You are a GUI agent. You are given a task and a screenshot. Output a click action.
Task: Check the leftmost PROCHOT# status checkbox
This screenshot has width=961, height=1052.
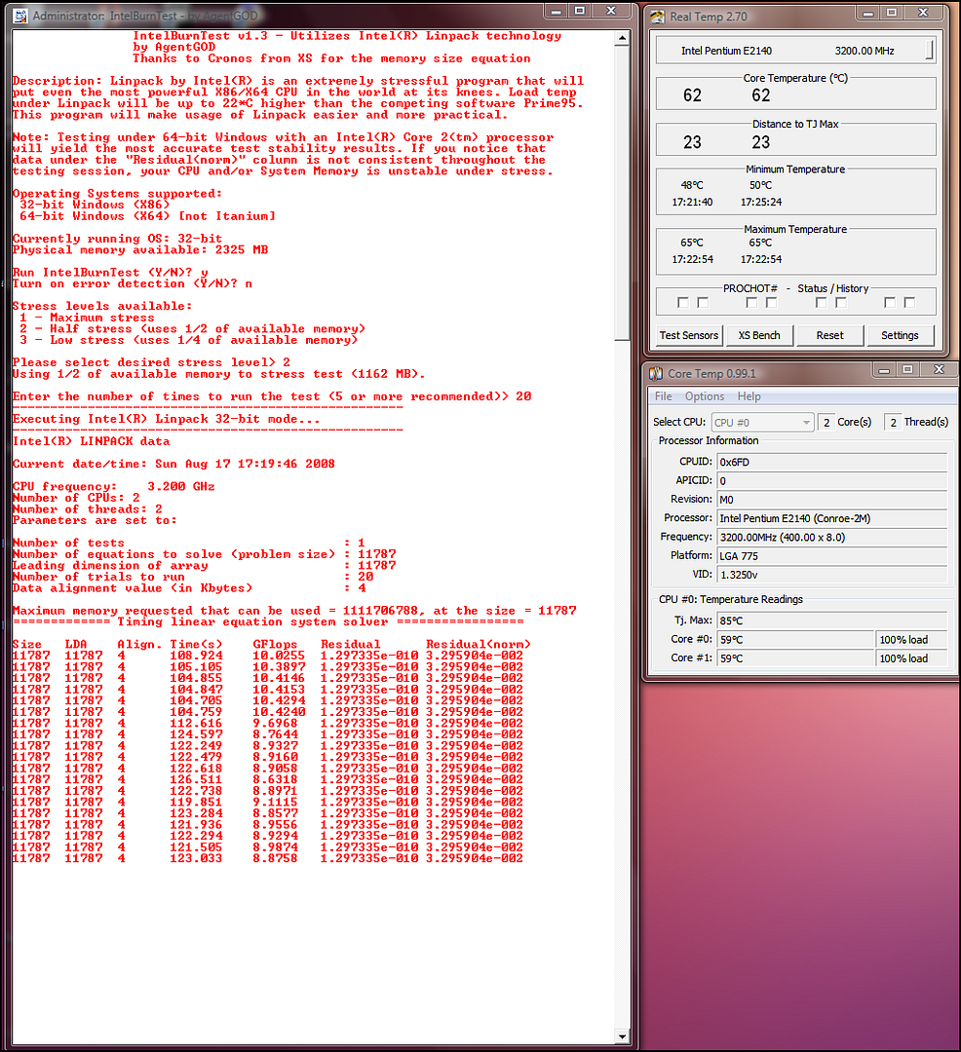pos(682,303)
